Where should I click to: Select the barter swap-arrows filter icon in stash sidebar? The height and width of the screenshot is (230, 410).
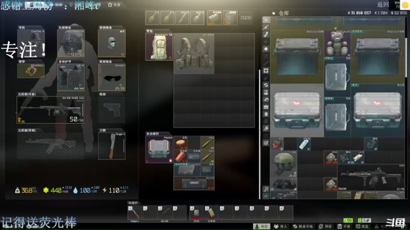pyautogui.click(x=266, y=85)
